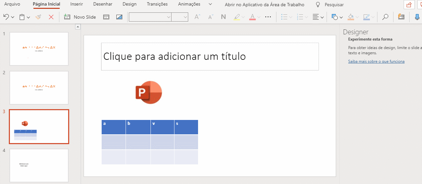Viewport: 422px width, 184px height.
Task: Click the Increase Font Size icon
Action: [197, 17]
